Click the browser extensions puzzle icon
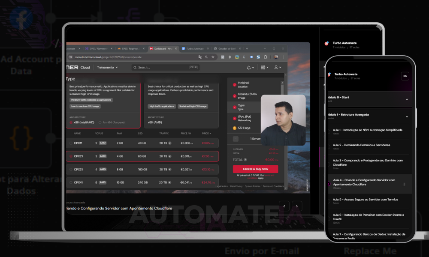429x257 pixels. tap(266, 57)
